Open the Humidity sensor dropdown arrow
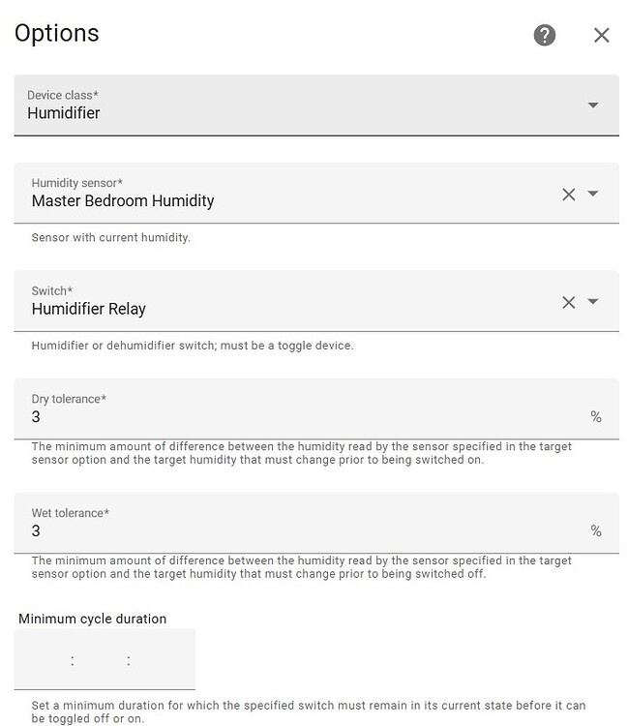This screenshot has height=726, width=628. point(593,194)
